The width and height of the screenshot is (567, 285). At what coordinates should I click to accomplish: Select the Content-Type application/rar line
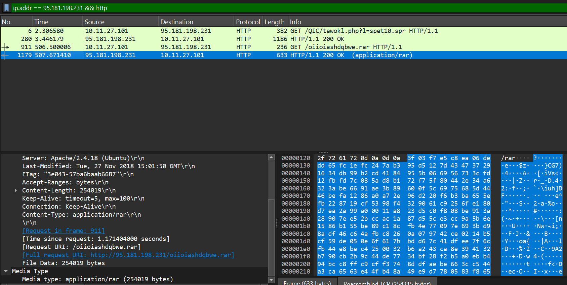pyautogui.click(x=82, y=215)
